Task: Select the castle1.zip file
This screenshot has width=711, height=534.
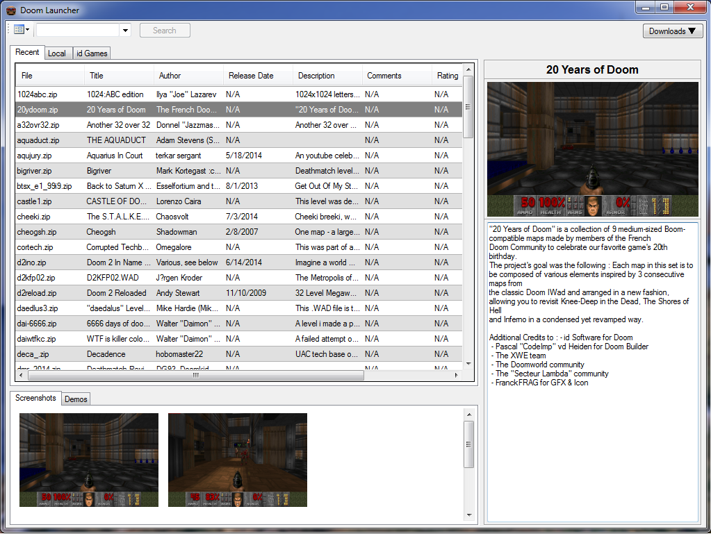Action: point(35,201)
